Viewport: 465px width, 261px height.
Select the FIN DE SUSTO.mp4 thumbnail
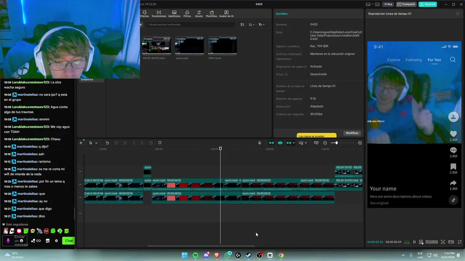point(156,45)
